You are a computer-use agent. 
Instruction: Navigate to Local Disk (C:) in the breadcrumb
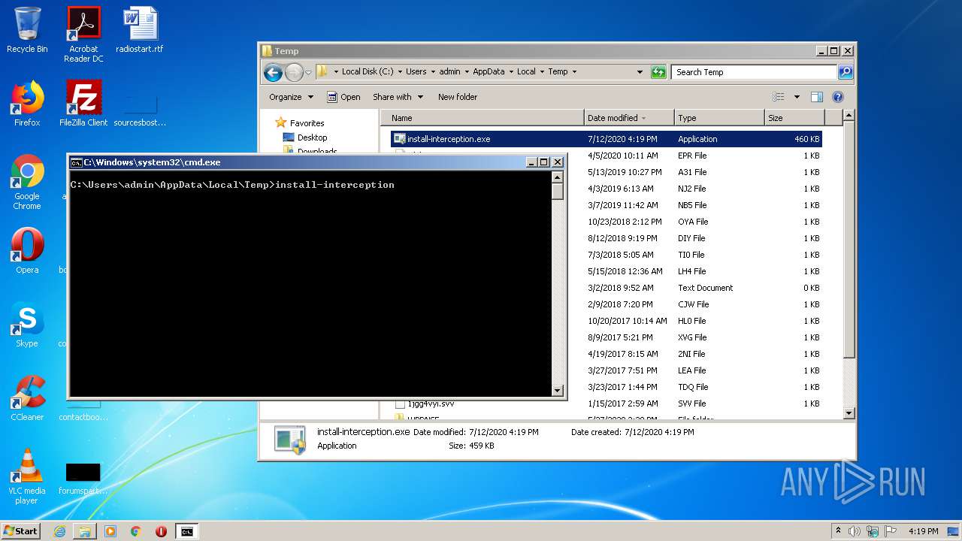click(368, 72)
